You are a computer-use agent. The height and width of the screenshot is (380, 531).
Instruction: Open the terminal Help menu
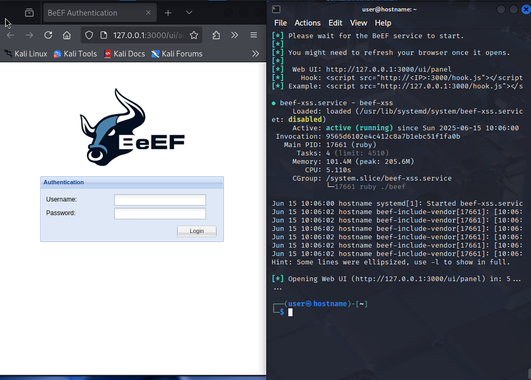pos(383,23)
